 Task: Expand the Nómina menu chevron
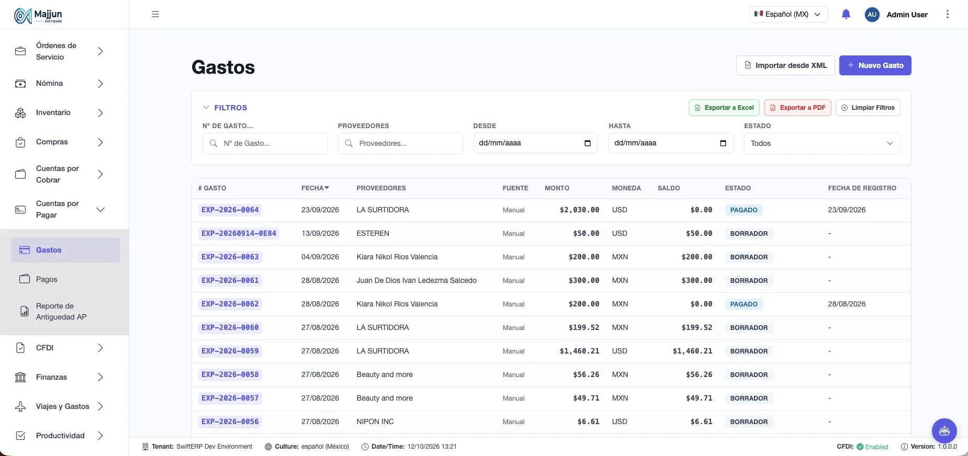pyautogui.click(x=100, y=84)
